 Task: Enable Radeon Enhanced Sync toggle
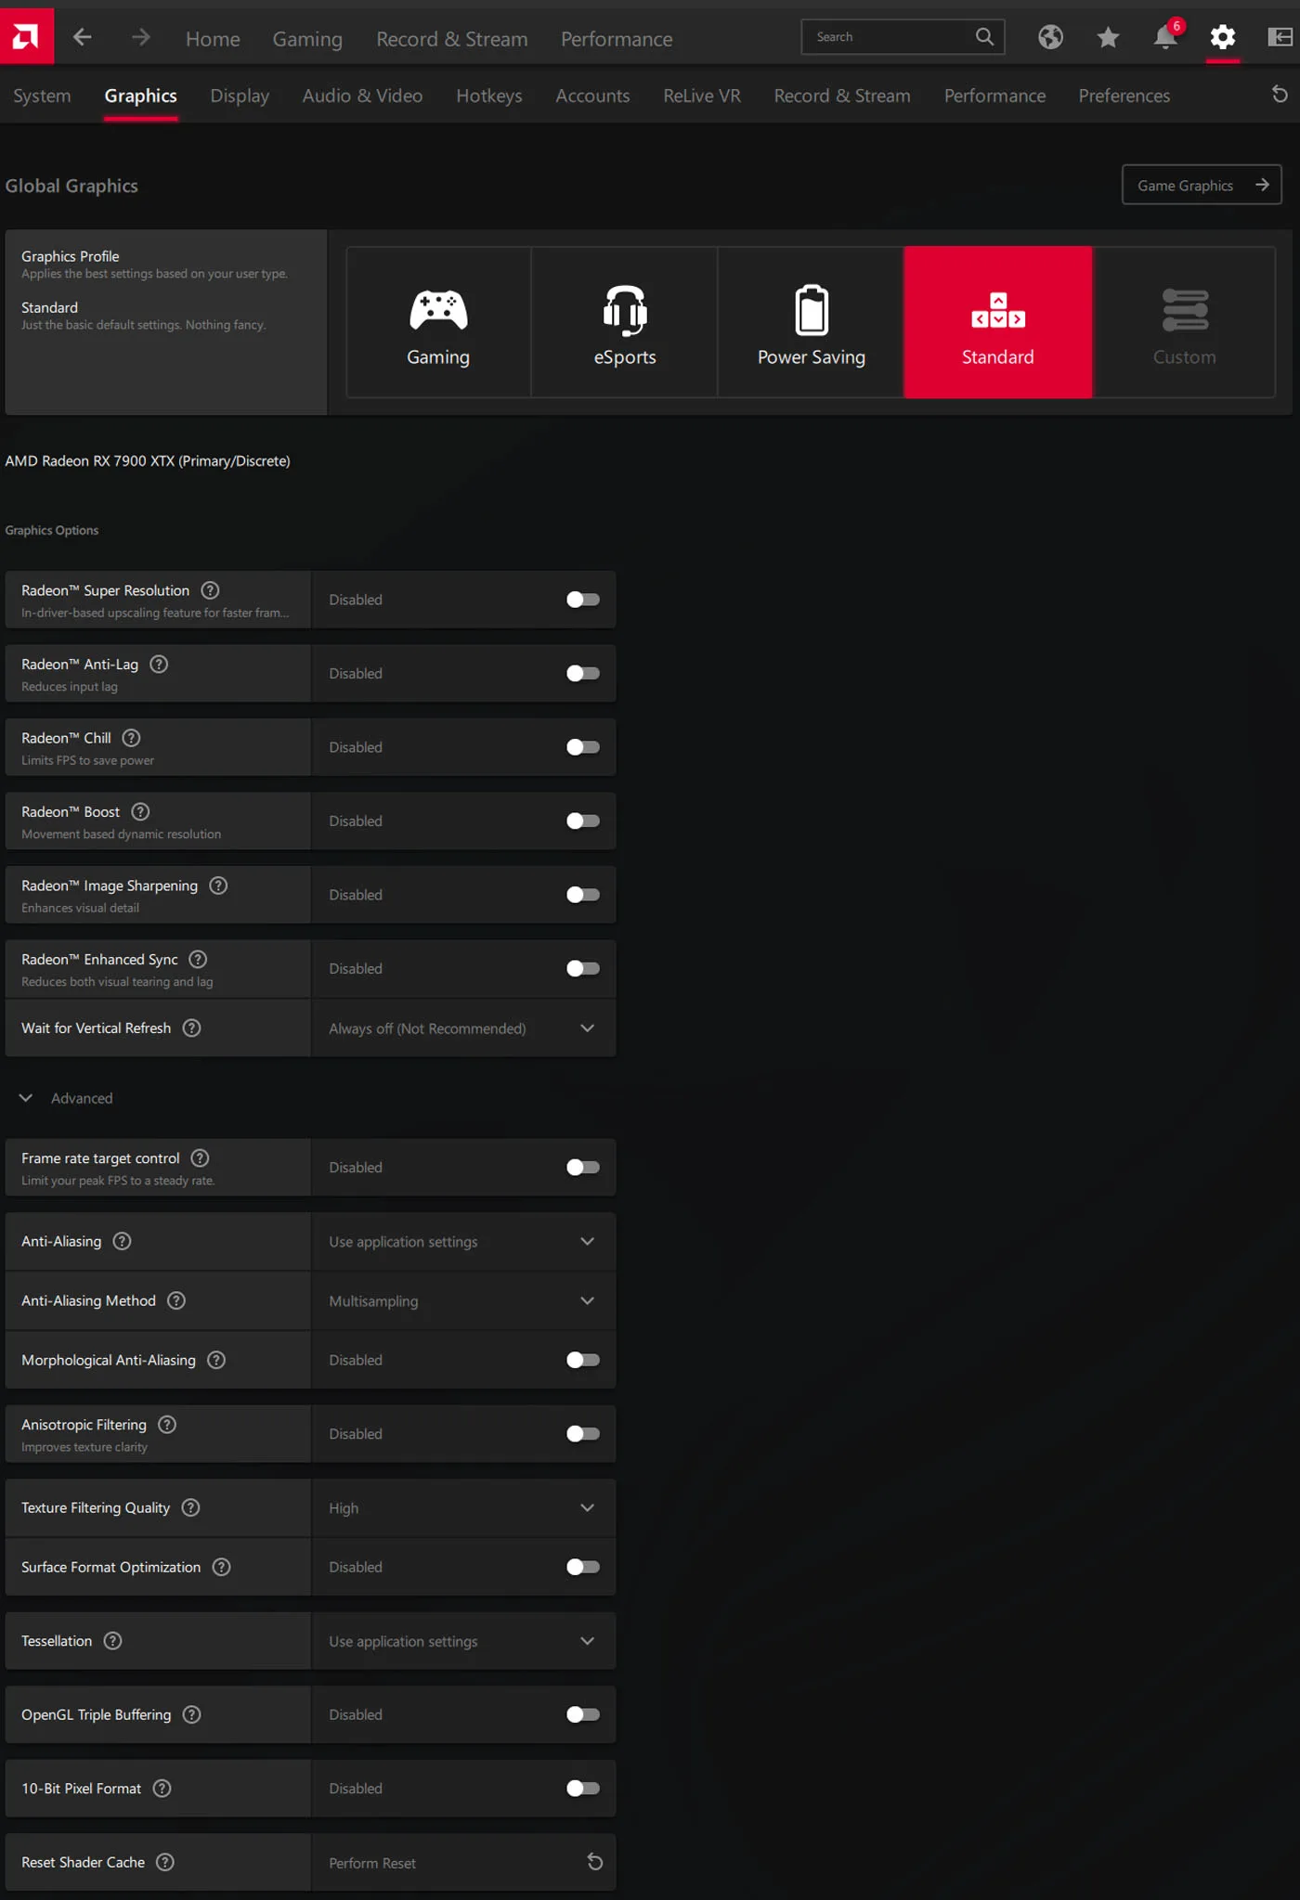[x=583, y=969]
